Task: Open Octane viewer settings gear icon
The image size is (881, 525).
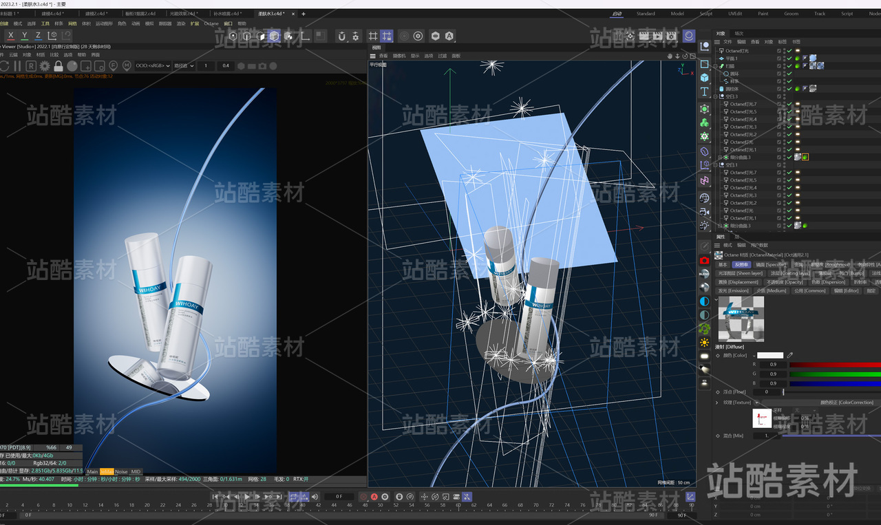Action: click(x=45, y=66)
